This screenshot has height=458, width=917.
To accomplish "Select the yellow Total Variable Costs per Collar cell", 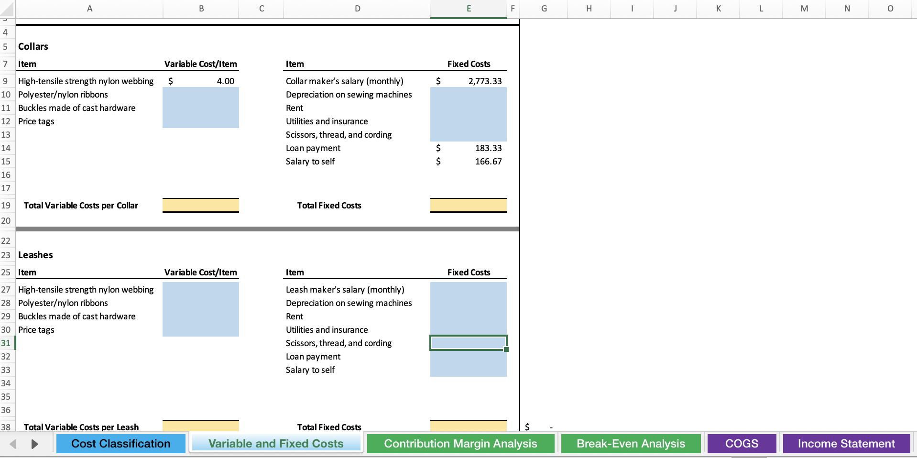I will click(x=200, y=205).
